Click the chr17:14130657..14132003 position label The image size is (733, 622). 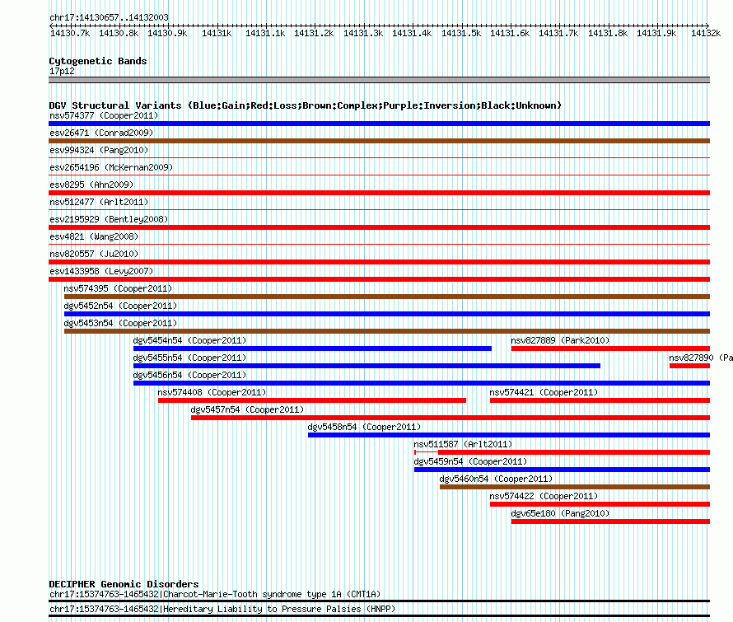(109, 17)
